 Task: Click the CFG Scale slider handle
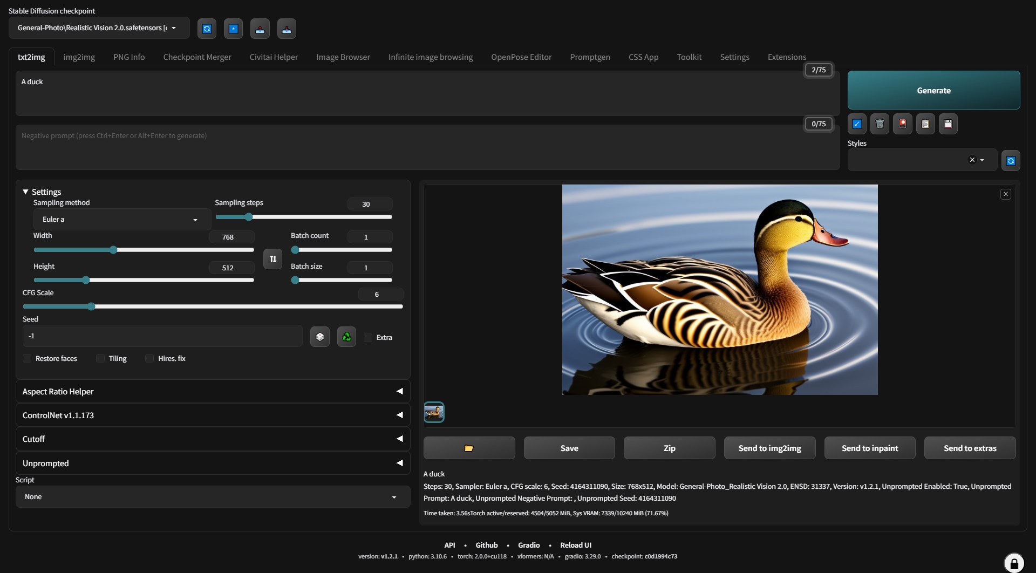91,306
